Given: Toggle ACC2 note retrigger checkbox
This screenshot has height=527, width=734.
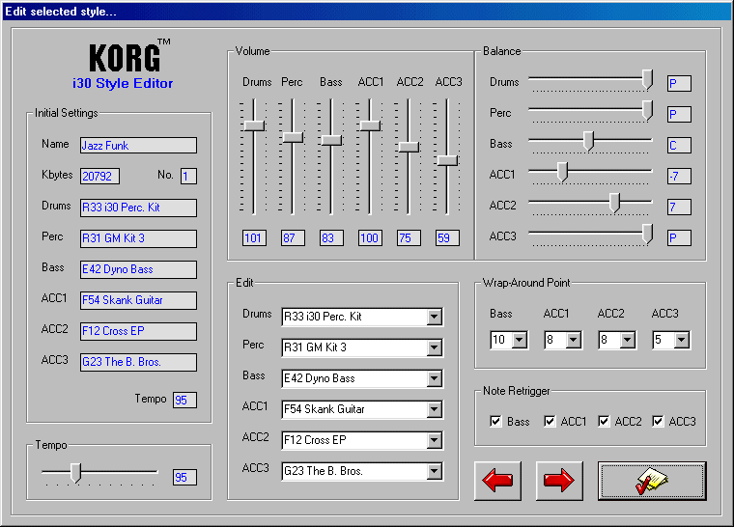Looking at the screenshot, I should coord(604,421).
